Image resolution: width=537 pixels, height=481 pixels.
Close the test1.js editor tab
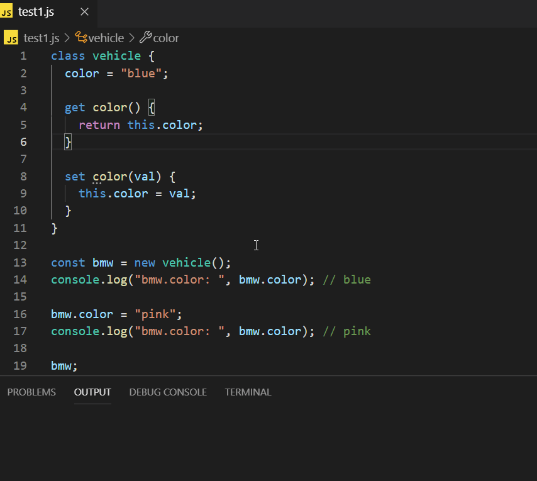(x=85, y=13)
